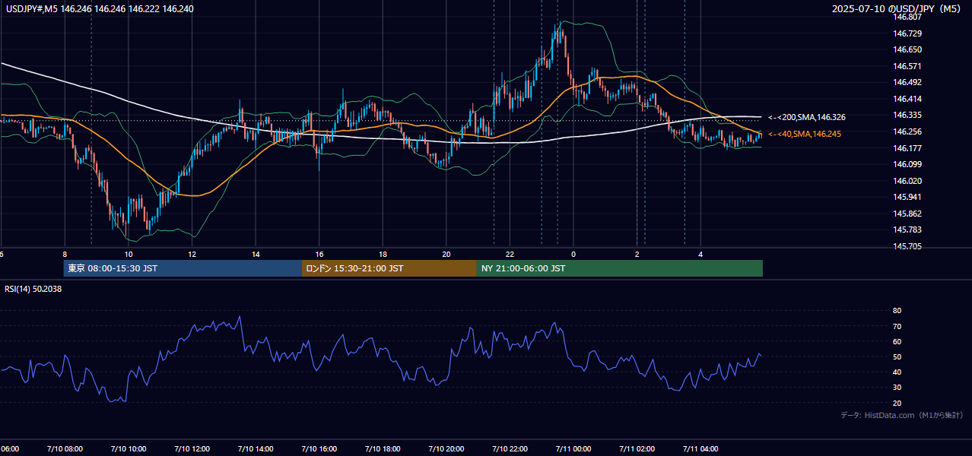972x456 pixels.
Task: Click price level 146.335 on the axis
Action: tap(907, 115)
